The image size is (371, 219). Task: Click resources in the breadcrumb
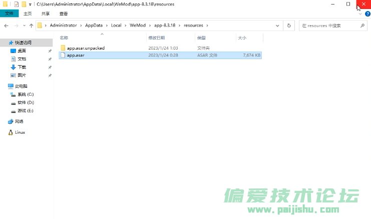(193, 26)
